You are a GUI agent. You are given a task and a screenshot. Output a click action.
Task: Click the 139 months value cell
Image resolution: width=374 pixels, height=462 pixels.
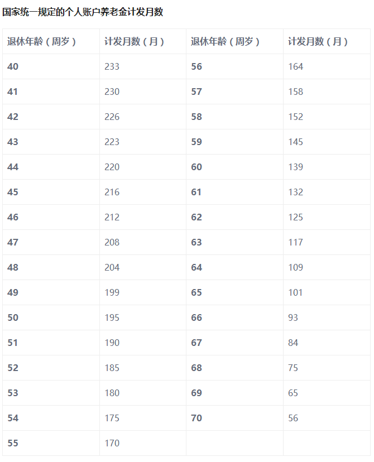click(x=295, y=167)
